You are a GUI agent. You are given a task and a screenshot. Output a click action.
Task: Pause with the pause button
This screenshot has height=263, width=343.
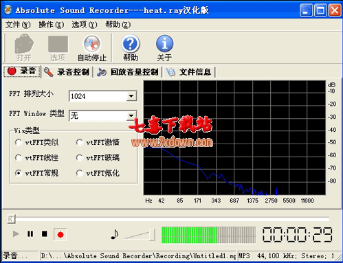[30, 234]
